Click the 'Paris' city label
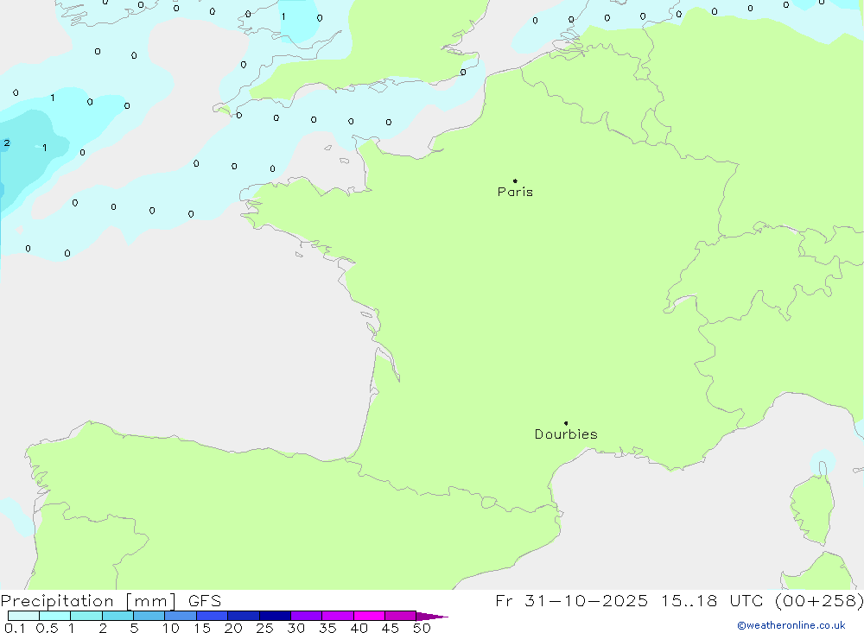864x633 pixels. 515,192
